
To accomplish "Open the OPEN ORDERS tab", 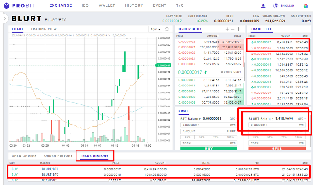I will pyautogui.click(x=24, y=155).
